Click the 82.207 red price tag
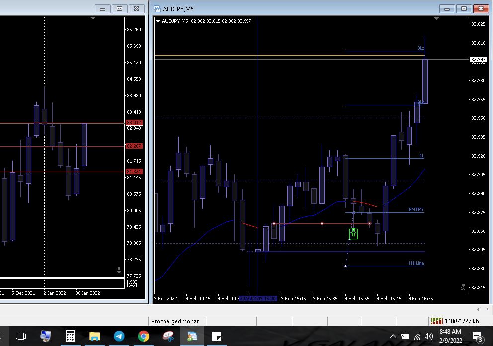493x346 pixels. point(134,146)
